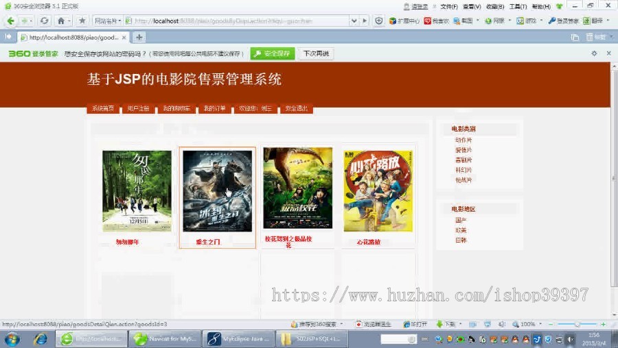The image size is (618, 348).
Task: Expand the 网银 dropdown arrow
Action: [510, 20]
